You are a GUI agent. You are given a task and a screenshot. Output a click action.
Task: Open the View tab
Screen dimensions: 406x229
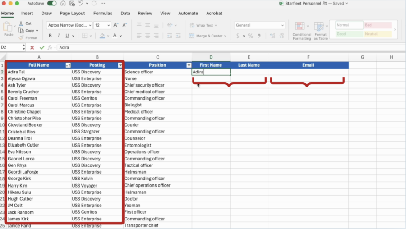click(x=165, y=13)
